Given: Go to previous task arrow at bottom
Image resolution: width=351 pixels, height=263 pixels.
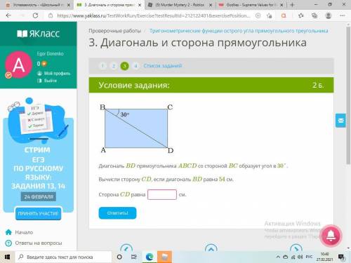Looking at the screenshot, I should click(x=126, y=248).
